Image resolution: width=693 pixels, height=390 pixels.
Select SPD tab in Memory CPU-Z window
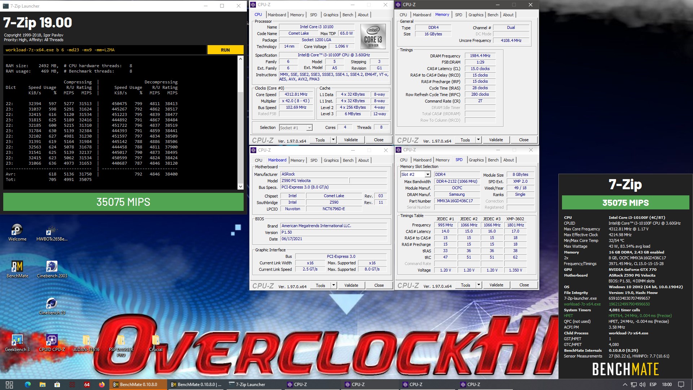[x=458, y=15]
